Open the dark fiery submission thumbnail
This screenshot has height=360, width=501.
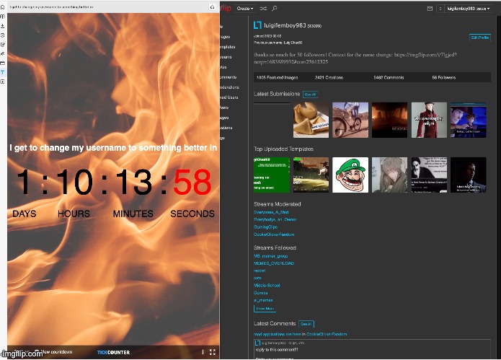(389, 120)
